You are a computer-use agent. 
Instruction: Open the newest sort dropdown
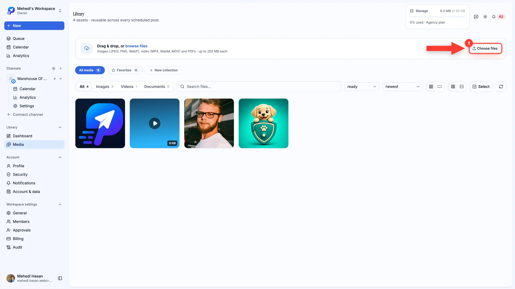tap(402, 87)
